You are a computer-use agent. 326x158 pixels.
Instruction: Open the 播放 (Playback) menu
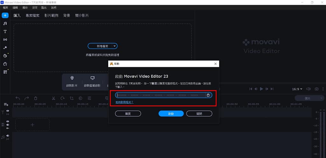point(25,8)
